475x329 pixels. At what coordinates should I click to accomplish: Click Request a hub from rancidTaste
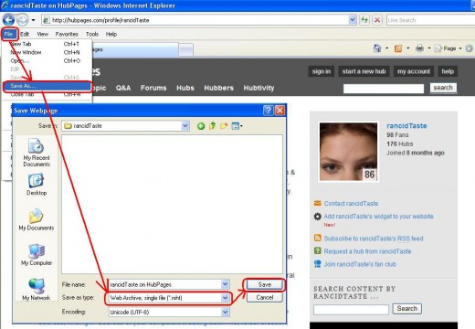coord(367,251)
